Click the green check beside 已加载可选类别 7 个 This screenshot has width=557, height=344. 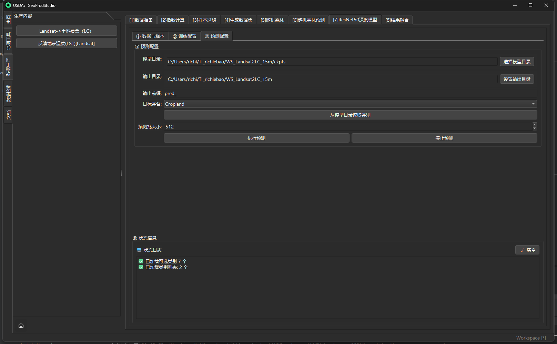(x=141, y=261)
